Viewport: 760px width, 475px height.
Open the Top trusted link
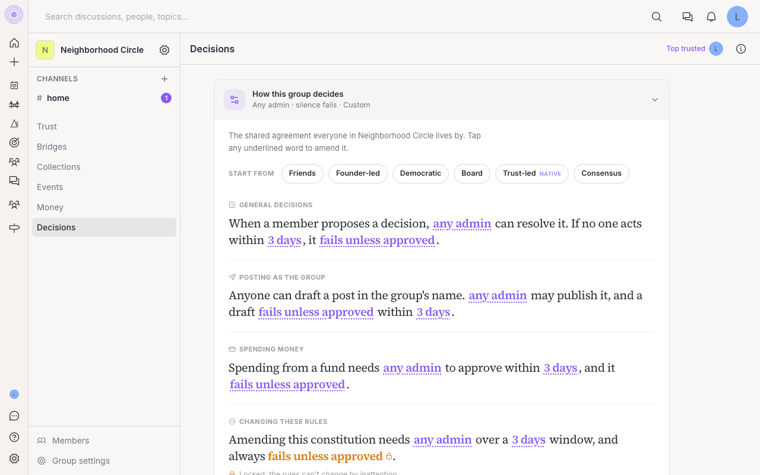pos(686,49)
